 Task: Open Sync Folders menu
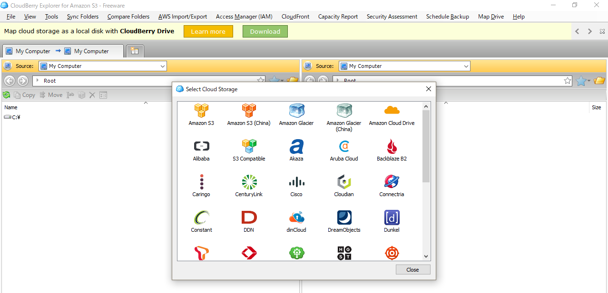coord(83,16)
